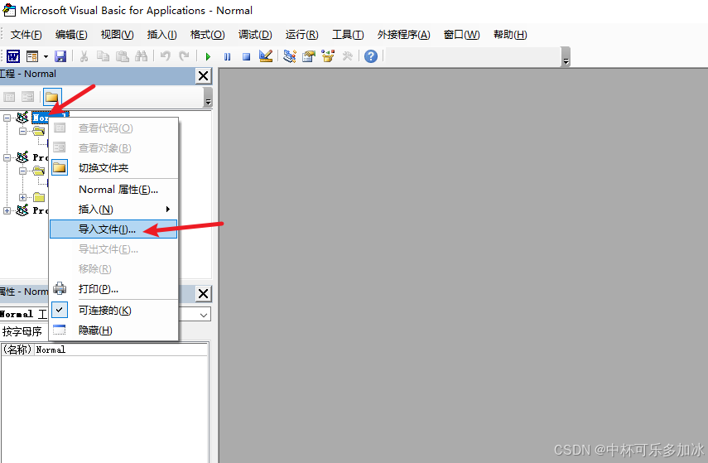Image resolution: width=708 pixels, height=463 pixels.
Task: Expand 插入(N) submenu in context menu
Action: pos(113,210)
